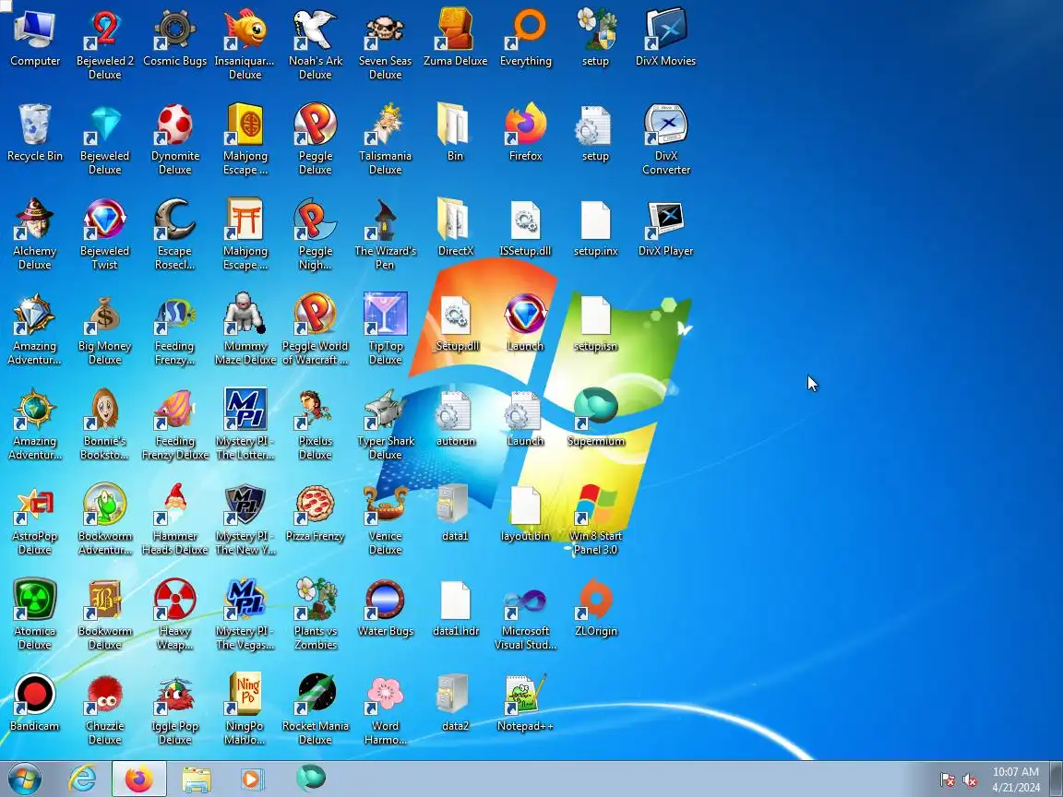Click the Peggle Deluxe icon

click(x=316, y=125)
